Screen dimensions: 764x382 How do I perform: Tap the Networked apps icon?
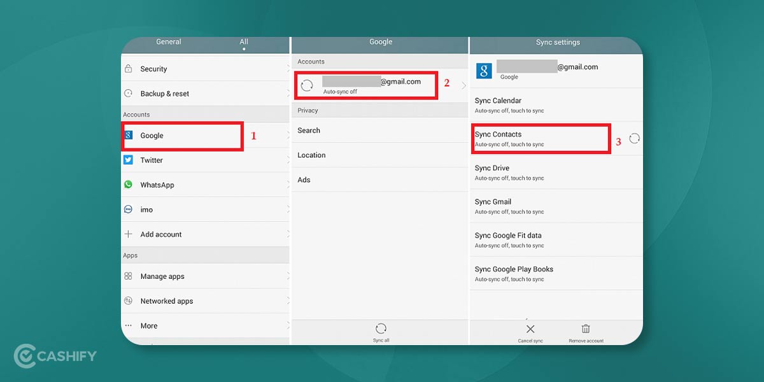[128, 301]
